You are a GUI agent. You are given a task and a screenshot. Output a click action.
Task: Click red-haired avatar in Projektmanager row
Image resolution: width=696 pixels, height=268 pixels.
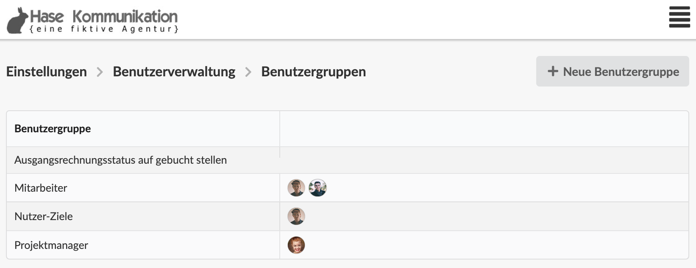(x=296, y=245)
